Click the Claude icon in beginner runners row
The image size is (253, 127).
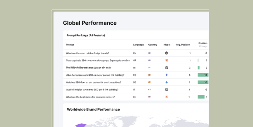click(167, 97)
